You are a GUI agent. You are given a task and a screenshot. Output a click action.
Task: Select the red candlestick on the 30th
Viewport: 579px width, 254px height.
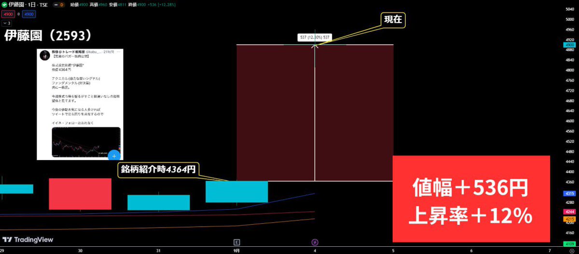coord(80,194)
